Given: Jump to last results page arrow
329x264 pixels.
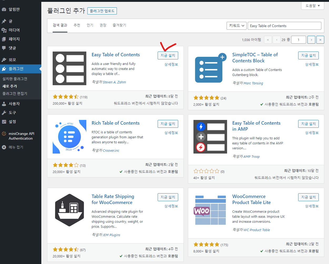Looking at the screenshot, I should tap(320, 40).
